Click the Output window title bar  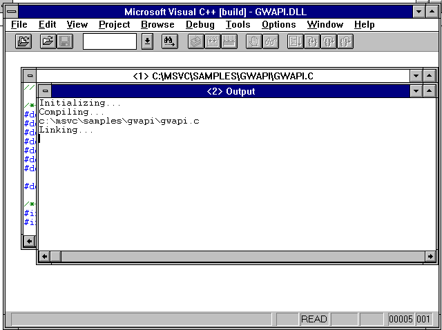[231, 91]
